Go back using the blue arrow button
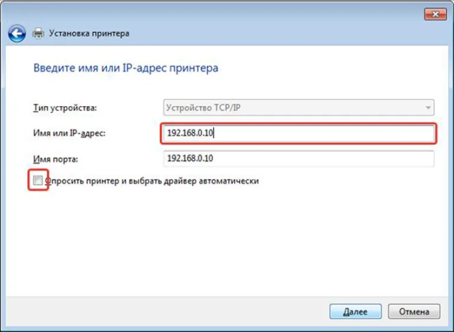 [x=17, y=34]
